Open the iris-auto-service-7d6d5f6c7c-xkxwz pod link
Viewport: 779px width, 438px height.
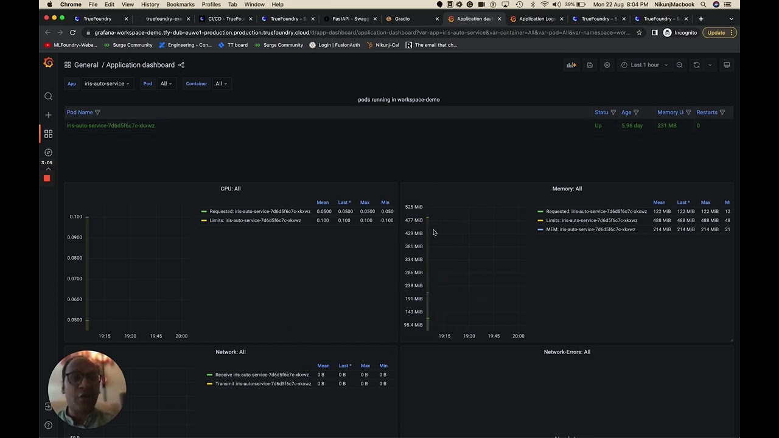(111, 125)
